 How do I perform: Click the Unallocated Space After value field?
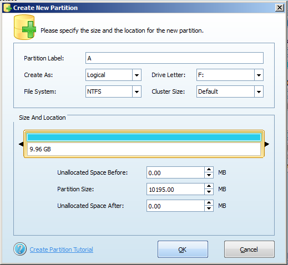175,206
